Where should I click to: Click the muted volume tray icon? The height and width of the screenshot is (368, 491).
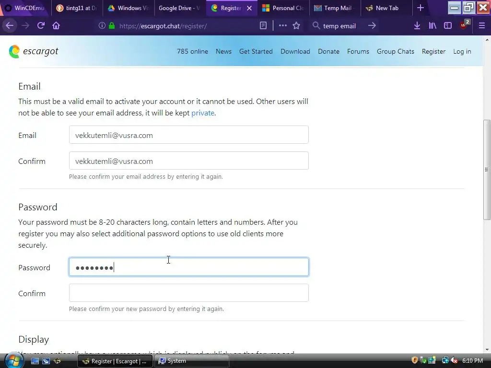[454, 360]
